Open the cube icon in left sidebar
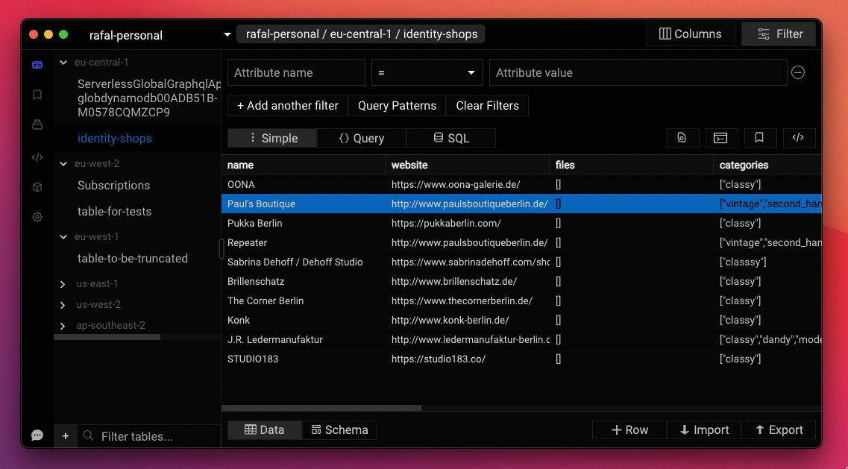848x469 pixels. coord(37,187)
